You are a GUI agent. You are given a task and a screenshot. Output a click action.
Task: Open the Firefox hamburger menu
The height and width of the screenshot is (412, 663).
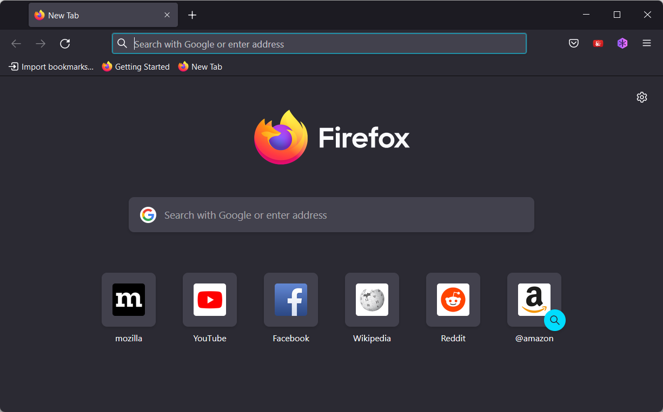click(x=647, y=44)
